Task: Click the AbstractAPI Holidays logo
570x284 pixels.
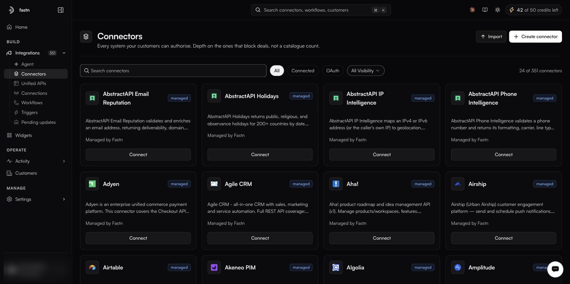Action: pos(214,96)
